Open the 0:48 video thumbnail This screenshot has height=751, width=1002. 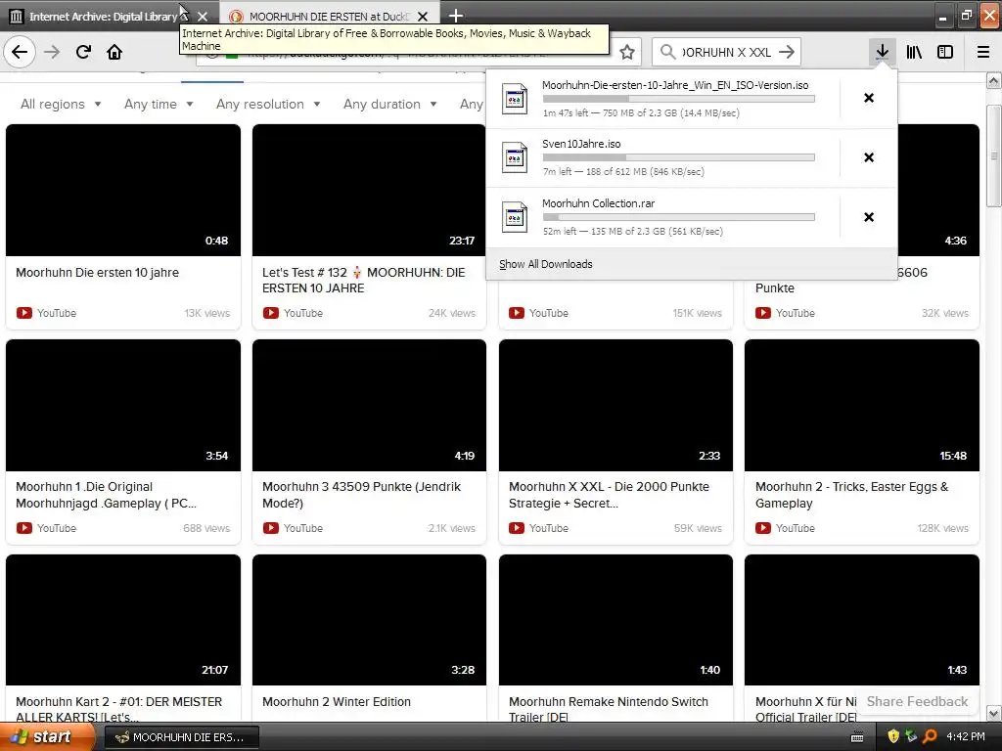point(123,191)
